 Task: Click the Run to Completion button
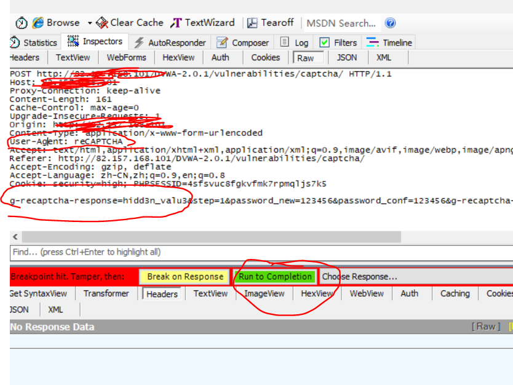click(x=275, y=277)
